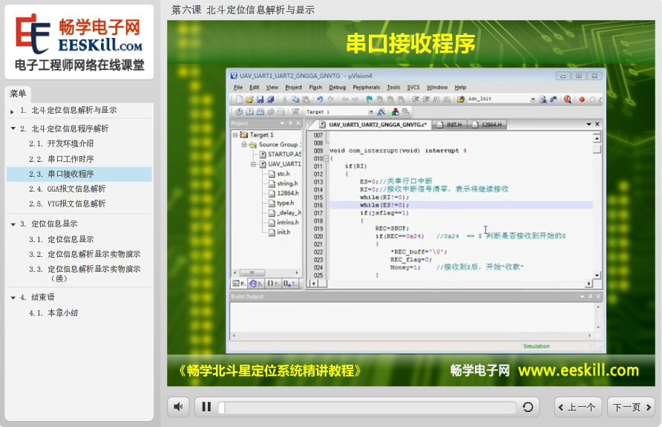Collapse the Target 1 tree node
The height and width of the screenshot is (427, 662).
pos(235,134)
